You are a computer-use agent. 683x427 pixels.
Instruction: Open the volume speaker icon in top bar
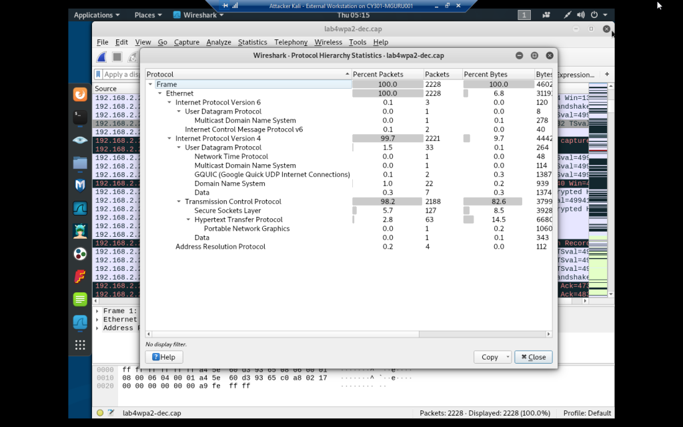pos(581,15)
